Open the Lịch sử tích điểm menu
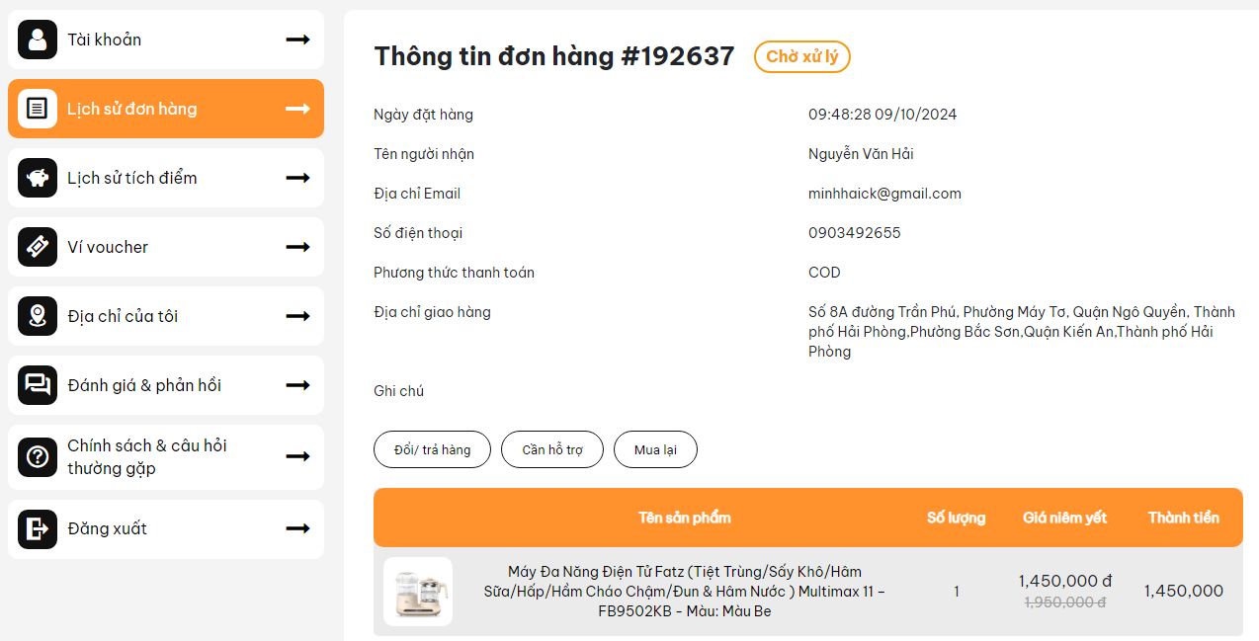Screen dimensions: 1259x641 tap(132, 178)
